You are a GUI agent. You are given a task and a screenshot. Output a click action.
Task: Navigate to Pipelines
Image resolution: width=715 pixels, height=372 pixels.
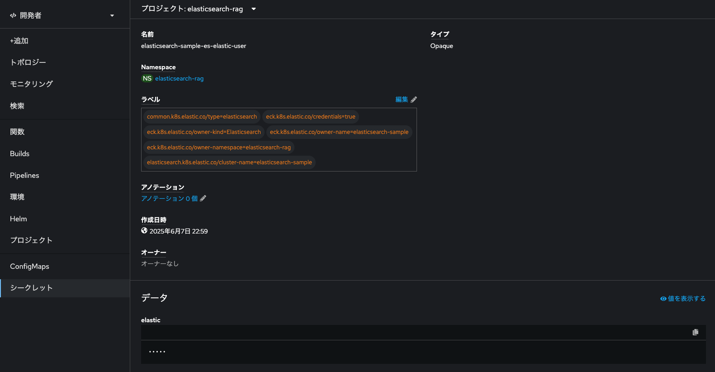pos(65,175)
